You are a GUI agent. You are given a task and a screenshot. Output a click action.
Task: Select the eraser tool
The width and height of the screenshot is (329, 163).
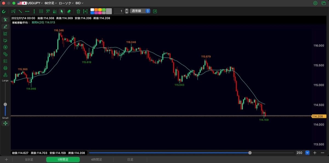pos(69,11)
